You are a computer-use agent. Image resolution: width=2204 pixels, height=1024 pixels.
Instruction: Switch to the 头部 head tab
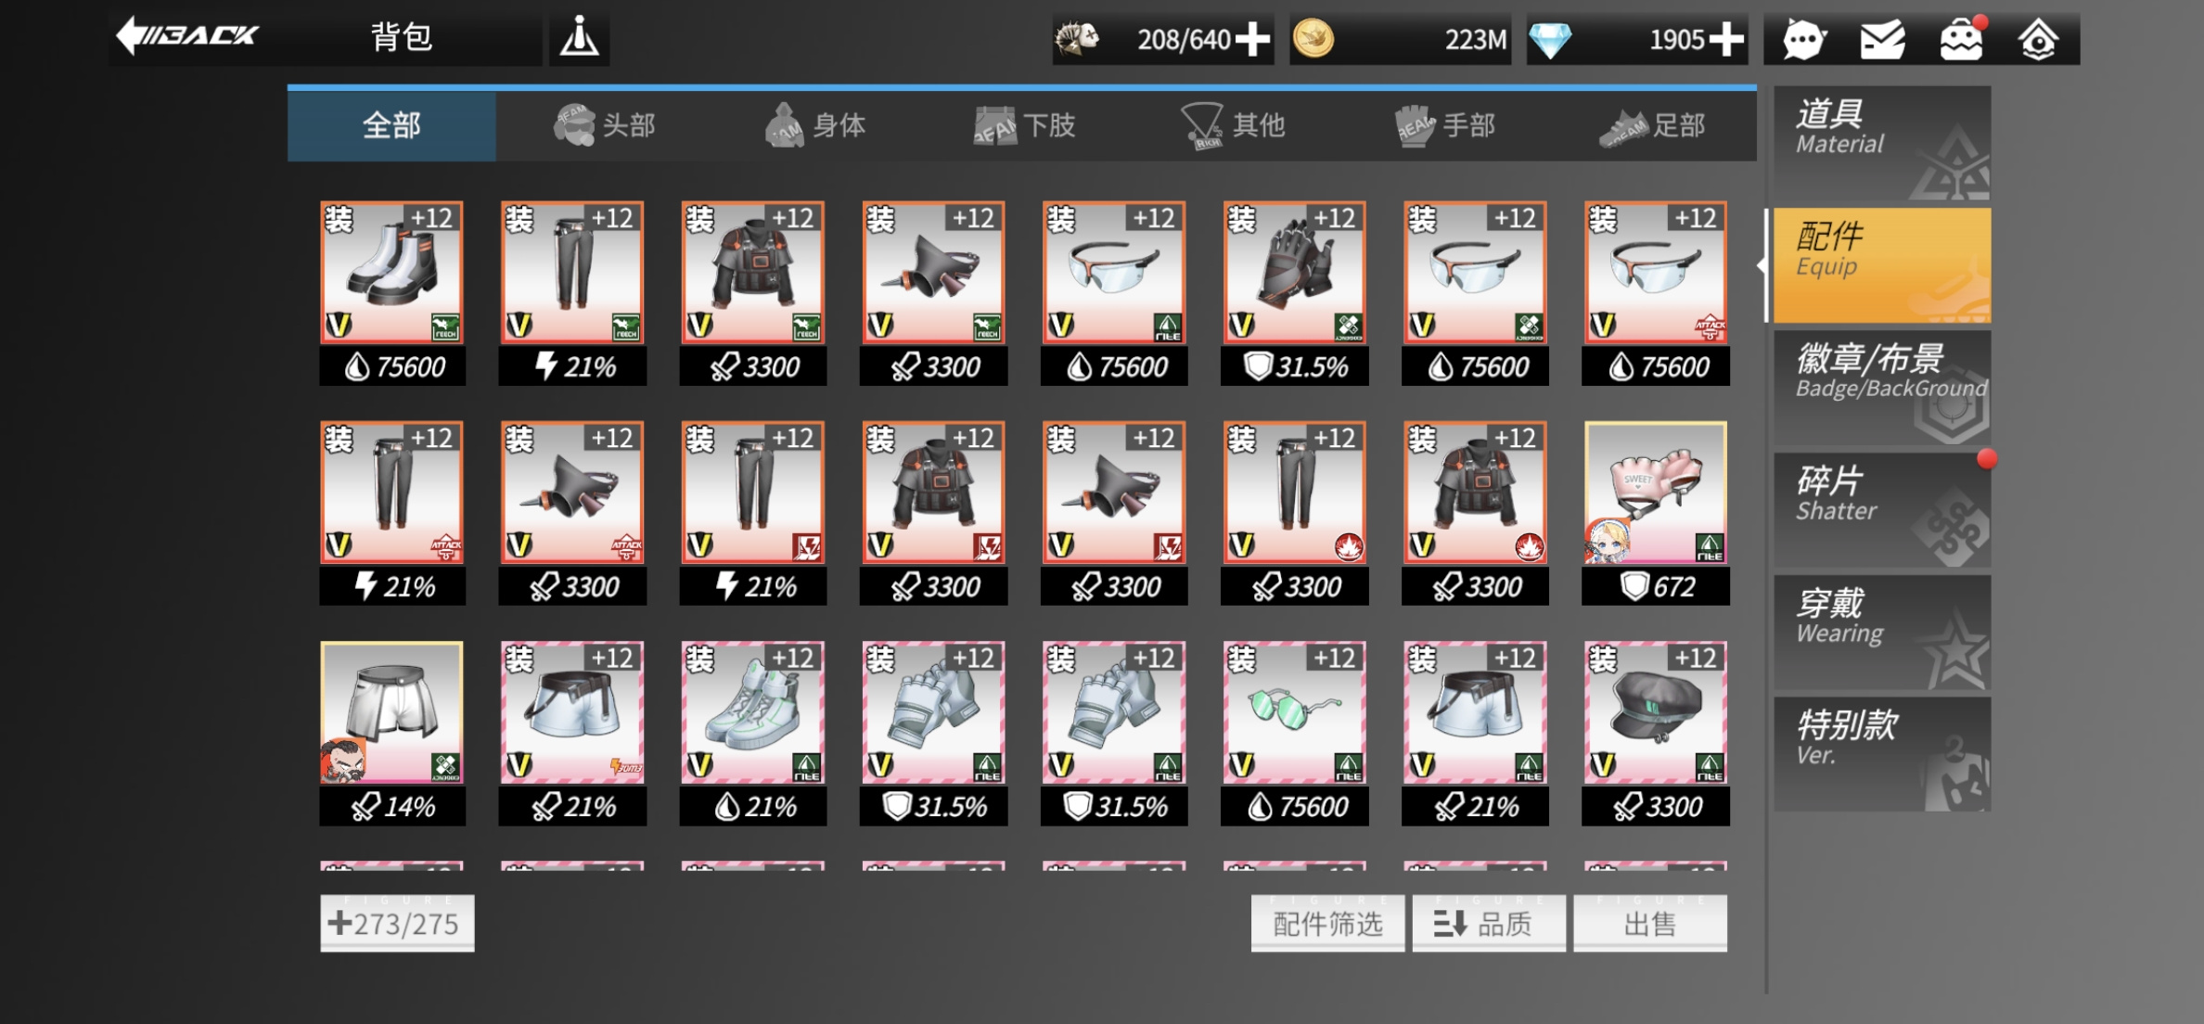[x=604, y=125]
